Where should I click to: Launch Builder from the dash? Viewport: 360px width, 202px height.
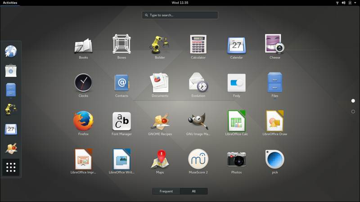pos(11,109)
